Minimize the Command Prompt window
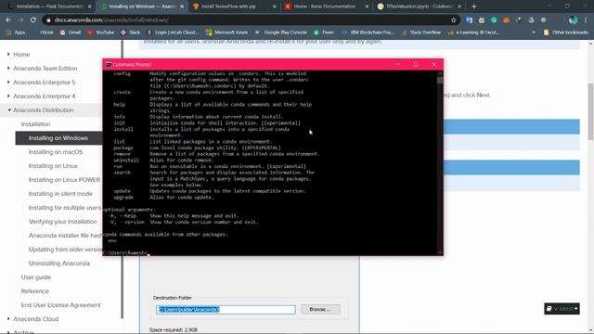The image size is (594, 334). (x=397, y=64)
